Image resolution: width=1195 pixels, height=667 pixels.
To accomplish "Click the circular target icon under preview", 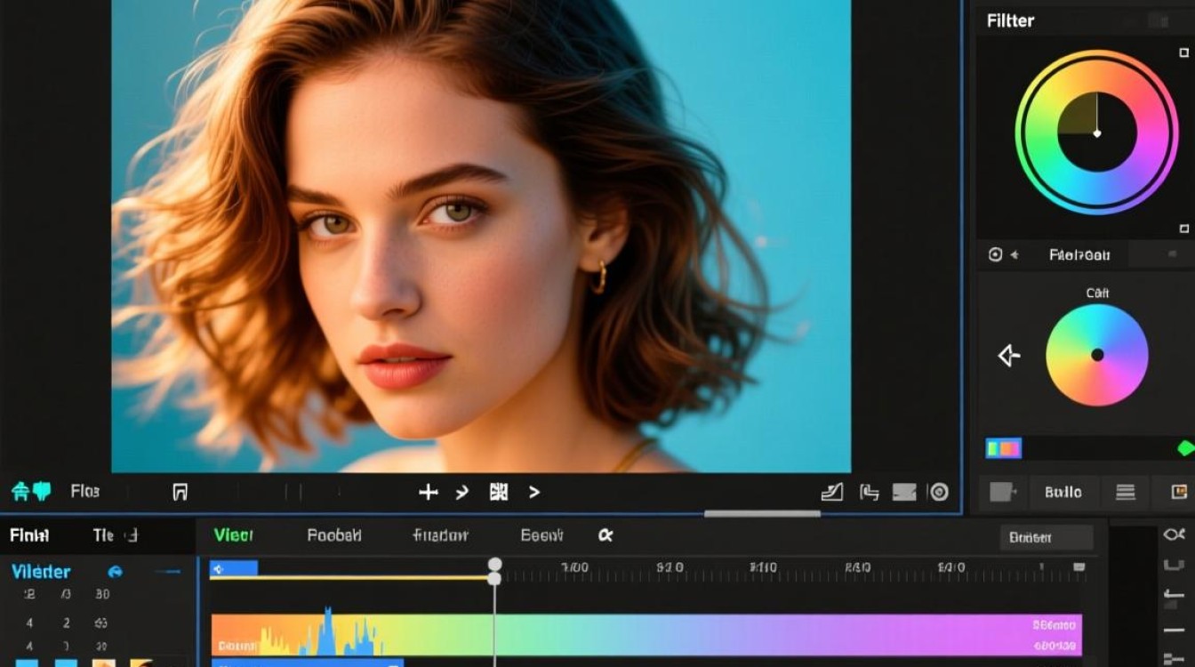I will click(939, 492).
